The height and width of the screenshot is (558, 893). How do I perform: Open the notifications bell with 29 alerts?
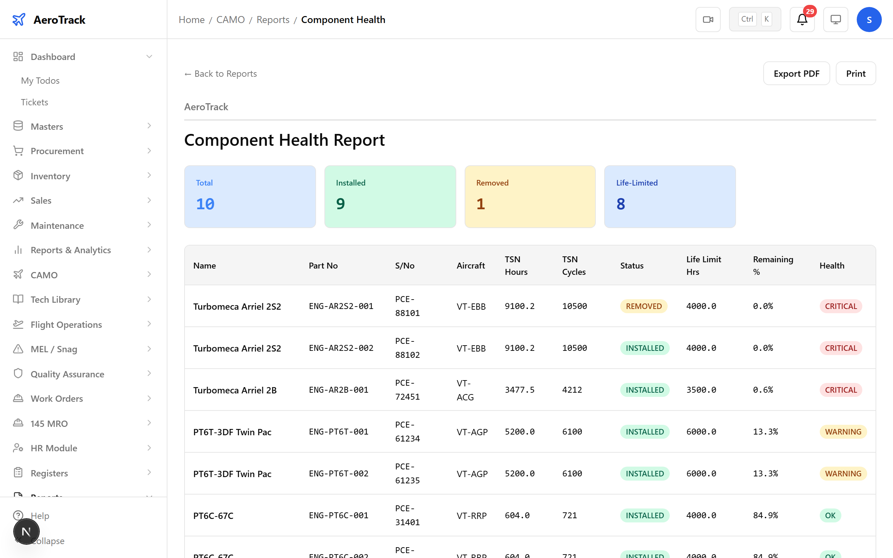(802, 19)
